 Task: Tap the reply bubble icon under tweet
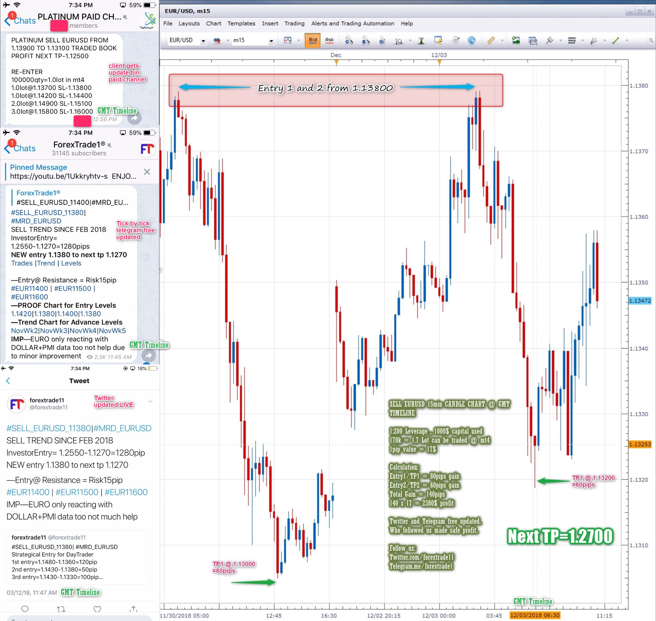pyautogui.click(x=25, y=609)
